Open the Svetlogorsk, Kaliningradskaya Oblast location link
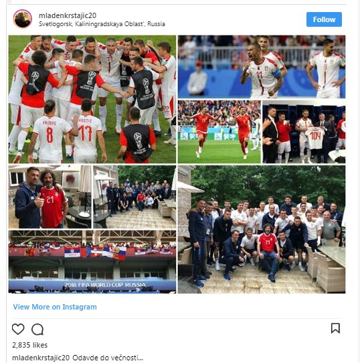The height and width of the screenshot is (363, 362). 102,24
